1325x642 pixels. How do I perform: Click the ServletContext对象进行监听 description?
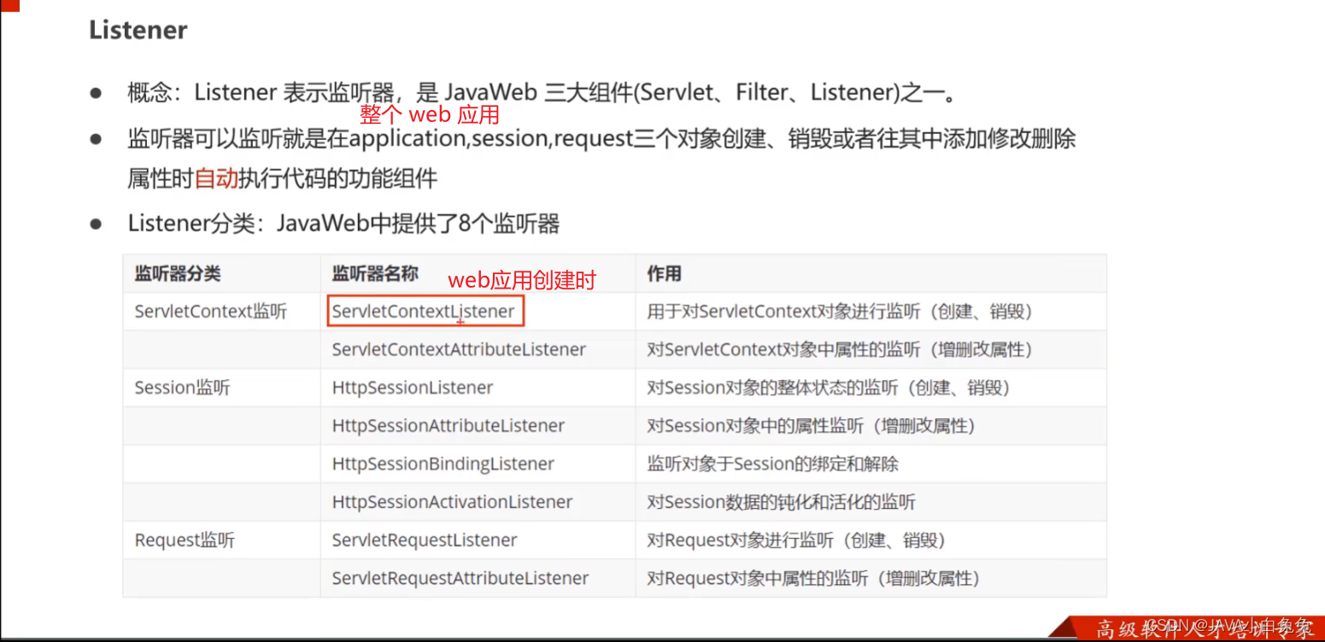click(x=841, y=312)
